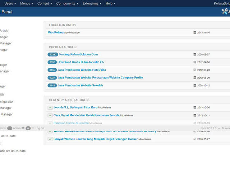The width and height of the screenshot is (230, 169).
Task: Click calendar icon beside 2012-06-28
Action: 195,70
